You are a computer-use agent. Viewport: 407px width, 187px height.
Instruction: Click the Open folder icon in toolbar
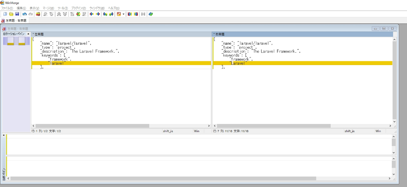[x=11, y=14]
